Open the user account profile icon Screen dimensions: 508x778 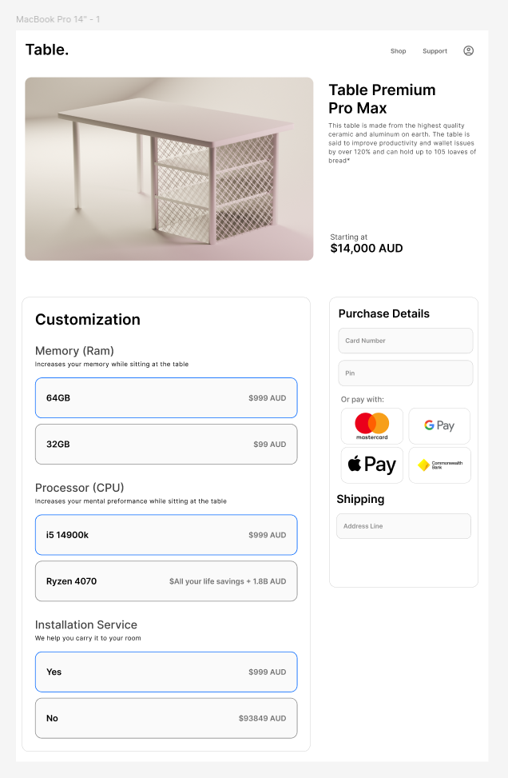pyautogui.click(x=469, y=50)
